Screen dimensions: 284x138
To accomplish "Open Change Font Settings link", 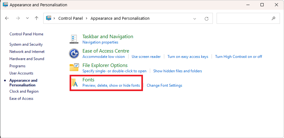I will click(165, 85).
